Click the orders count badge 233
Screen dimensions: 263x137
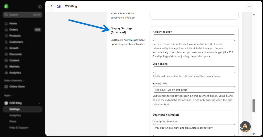pyautogui.click(x=38, y=30)
